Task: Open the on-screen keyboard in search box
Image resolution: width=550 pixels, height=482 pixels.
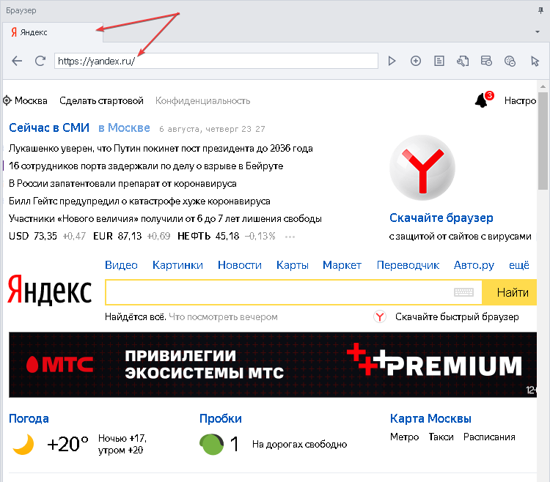Action: click(463, 293)
